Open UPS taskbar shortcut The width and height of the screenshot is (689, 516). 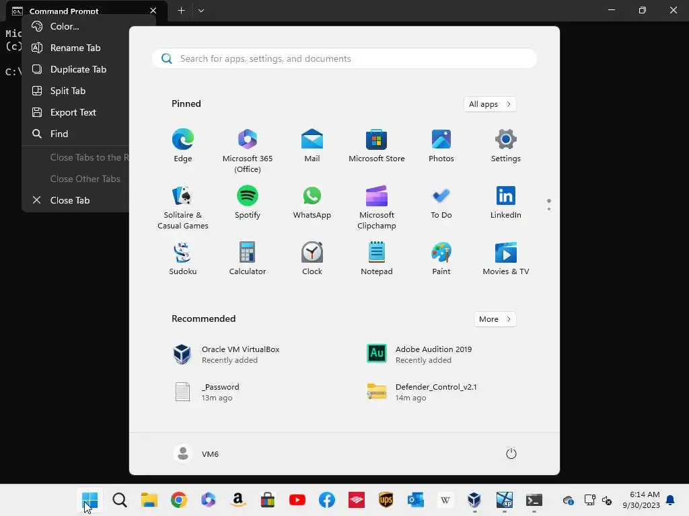(x=386, y=500)
